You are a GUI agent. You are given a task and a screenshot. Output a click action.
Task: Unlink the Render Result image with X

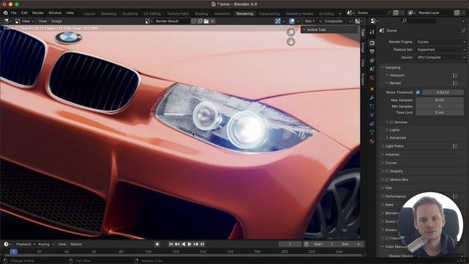tap(213, 21)
